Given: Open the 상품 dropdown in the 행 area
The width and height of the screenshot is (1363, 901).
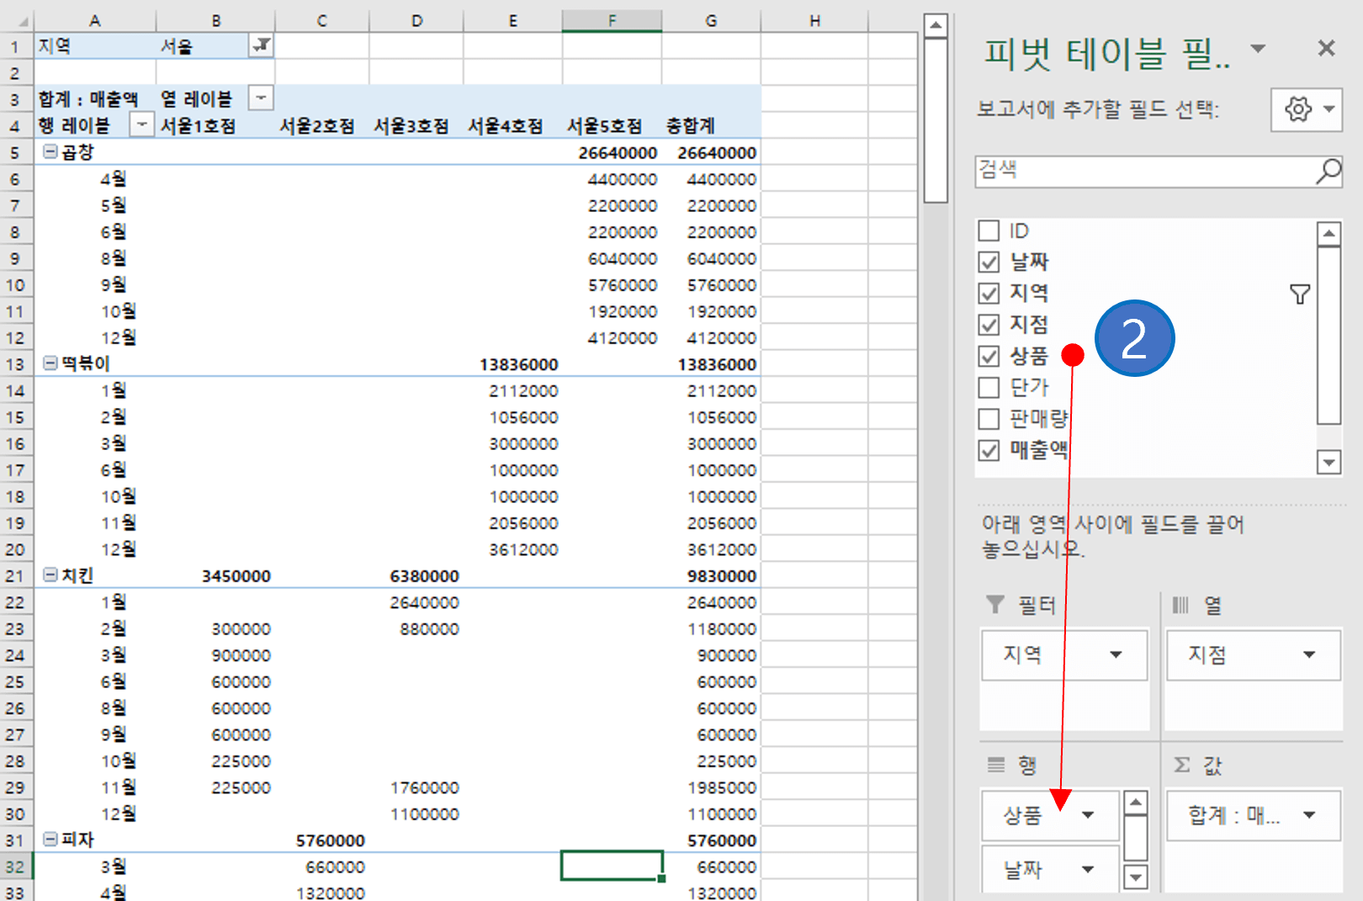Looking at the screenshot, I should tap(1090, 815).
